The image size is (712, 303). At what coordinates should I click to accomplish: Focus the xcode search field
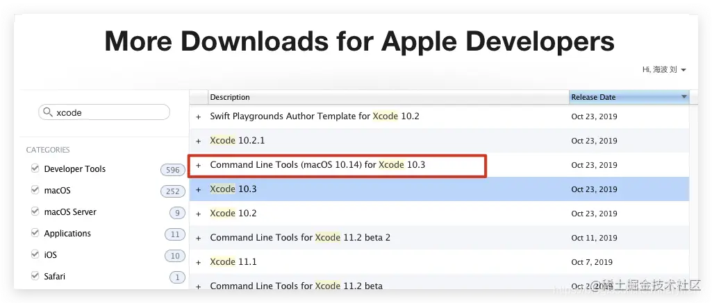[104, 112]
